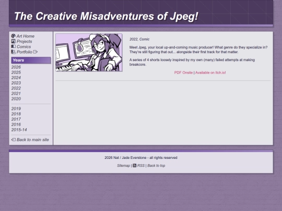This screenshot has height=211, width=282.
Task: Select year 2024 in sidebar
Action: coord(16,78)
